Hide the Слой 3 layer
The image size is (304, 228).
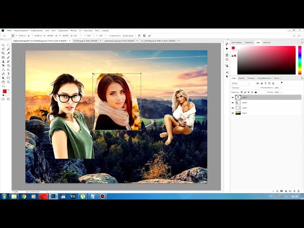coord(233,103)
